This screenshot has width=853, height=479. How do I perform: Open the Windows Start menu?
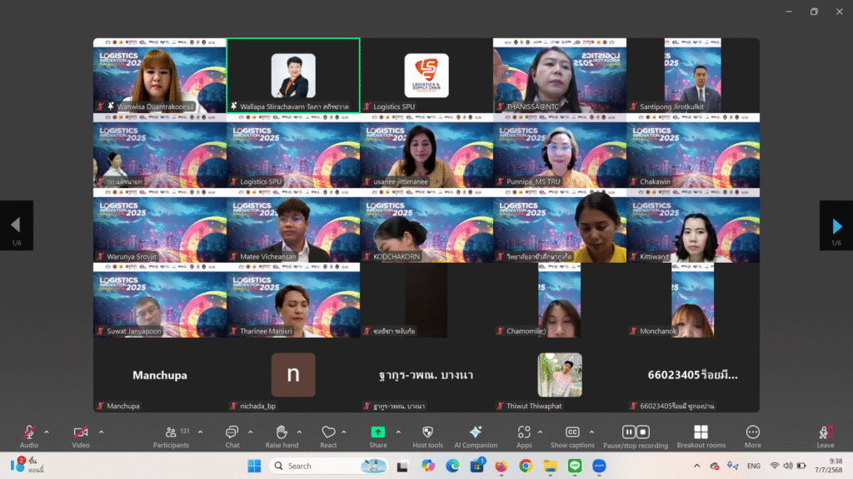click(x=254, y=466)
